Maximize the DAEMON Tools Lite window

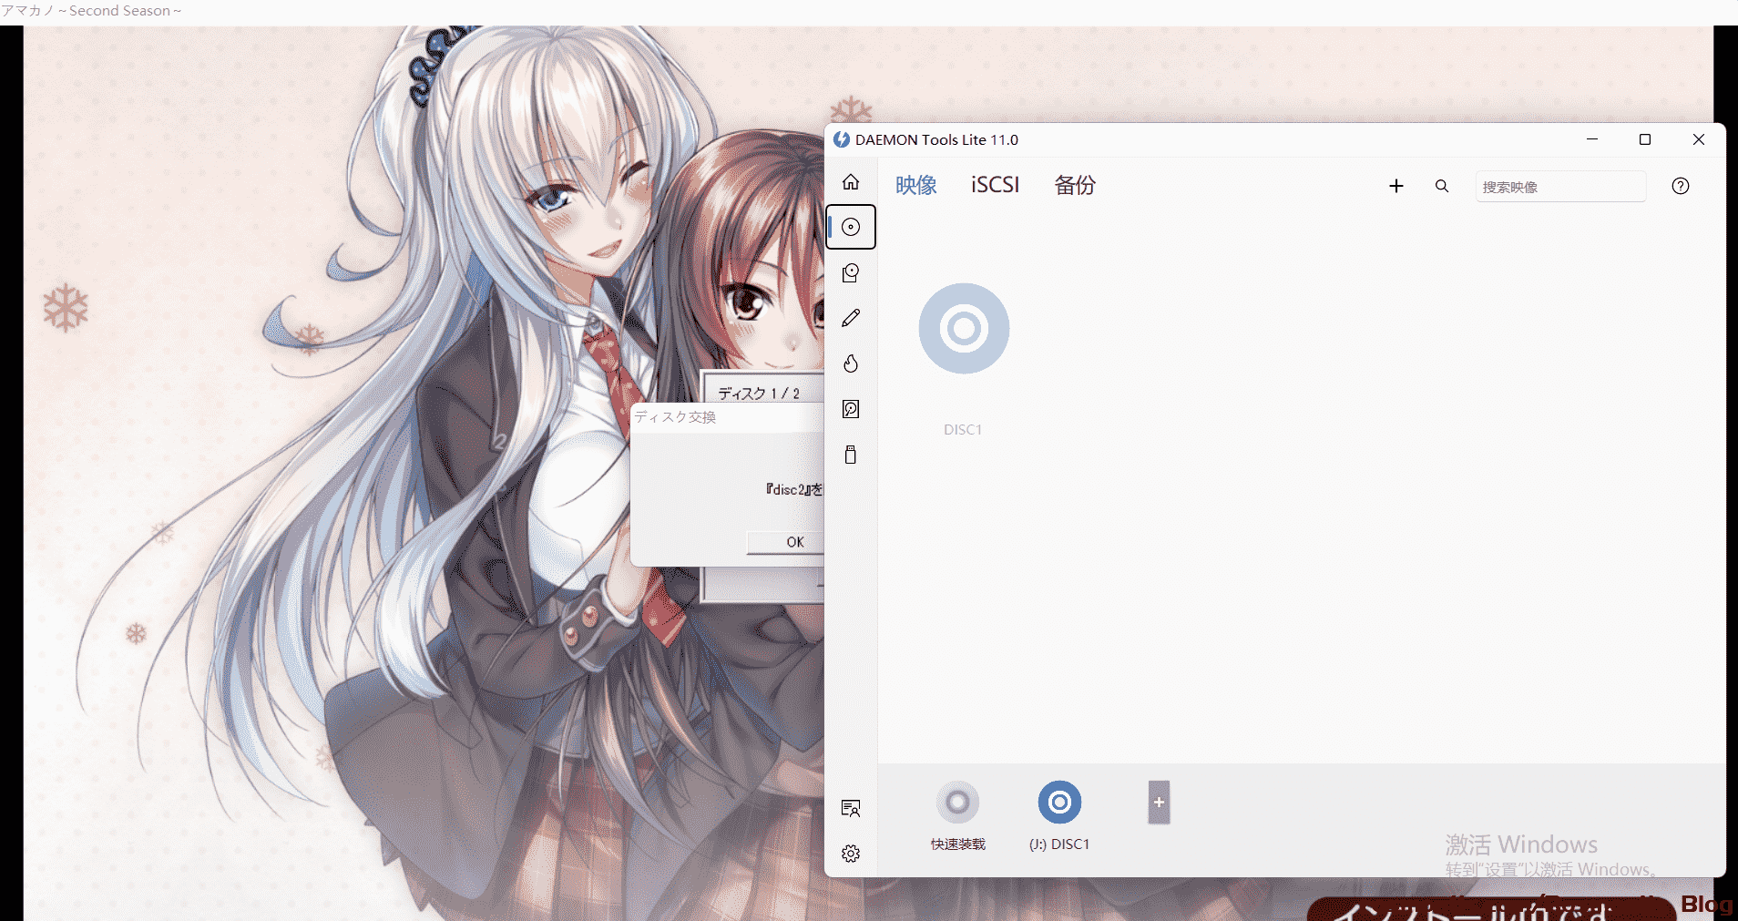(x=1645, y=139)
